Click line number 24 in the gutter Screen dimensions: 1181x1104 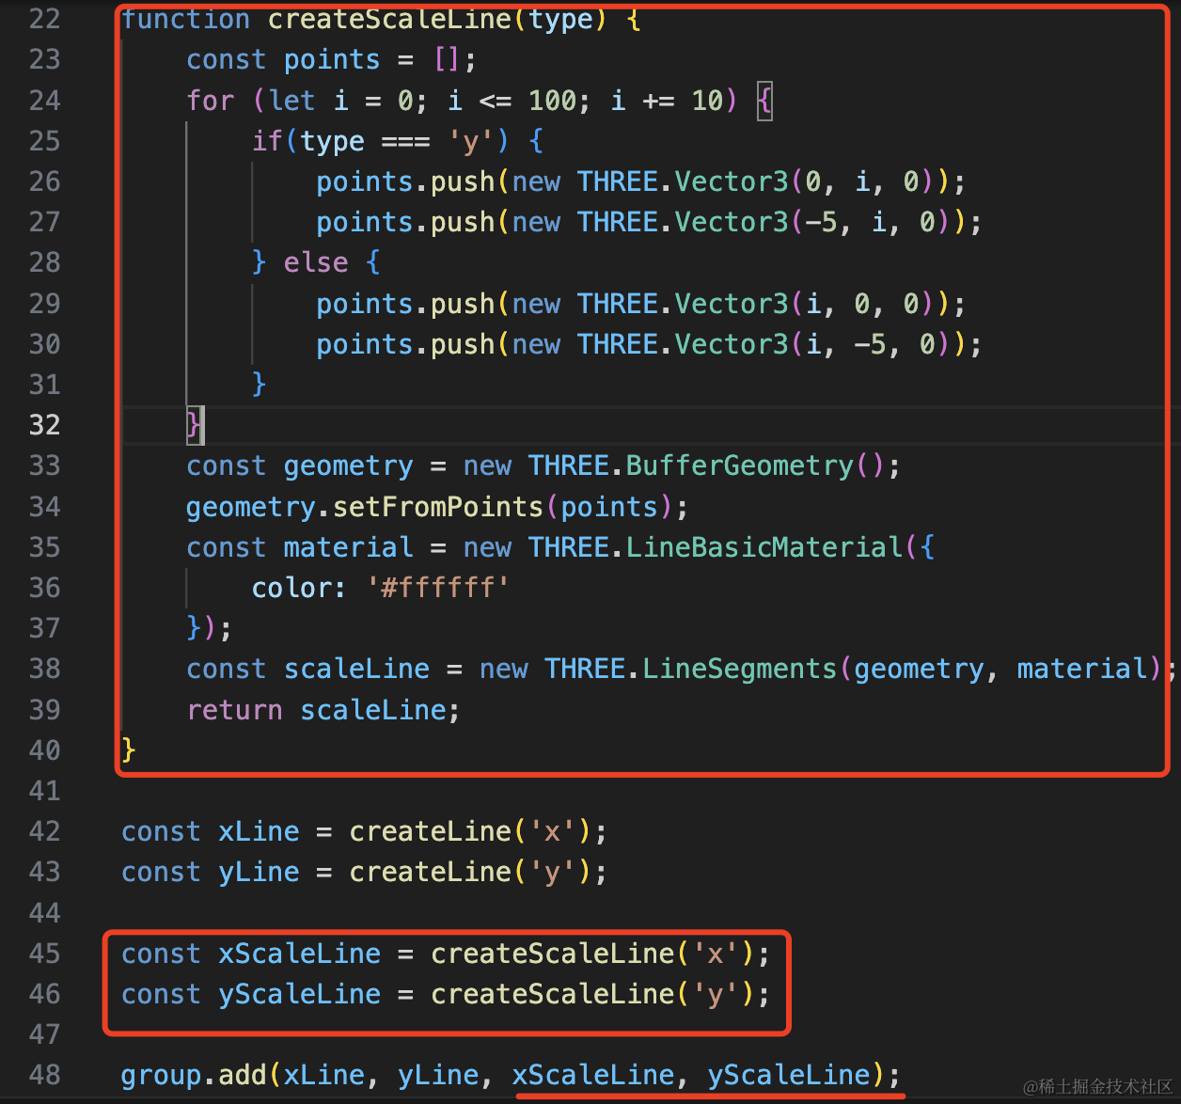(44, 100)
